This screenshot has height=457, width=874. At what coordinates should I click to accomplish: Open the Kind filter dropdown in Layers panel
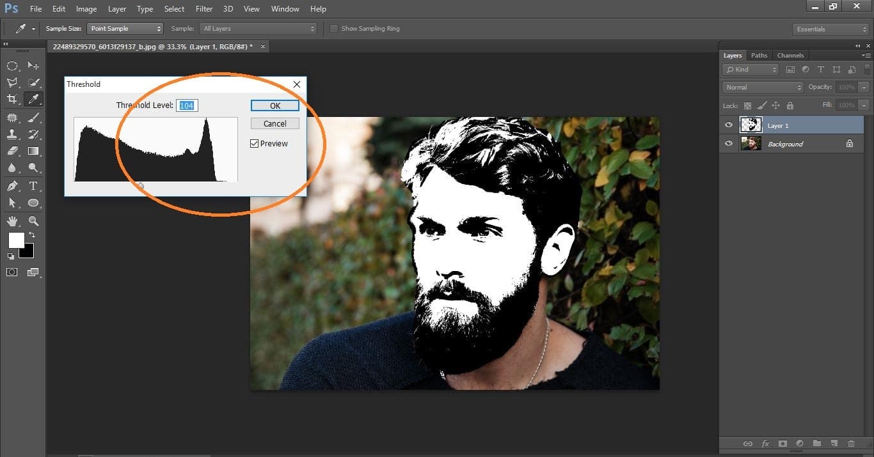click(749, 69)
